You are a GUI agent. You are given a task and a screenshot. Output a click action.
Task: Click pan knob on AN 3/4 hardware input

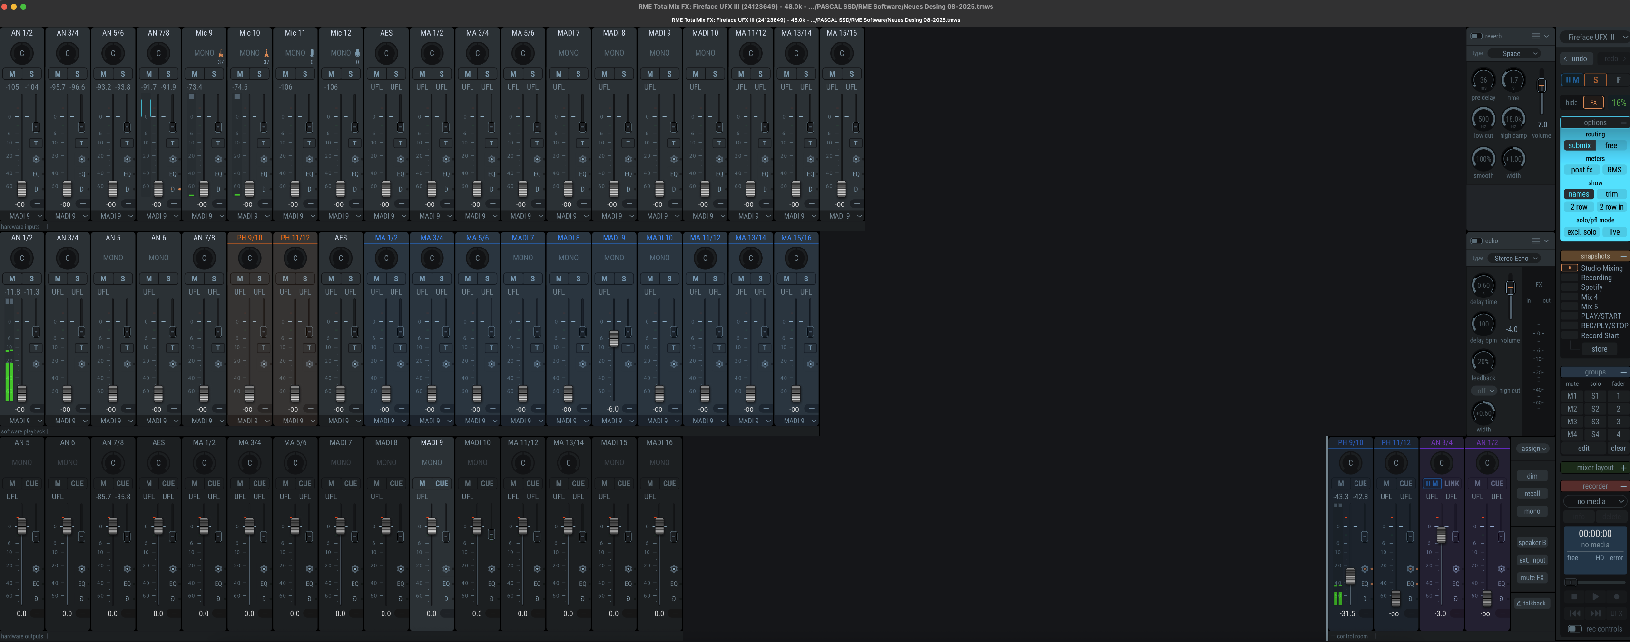coord(68,53)
